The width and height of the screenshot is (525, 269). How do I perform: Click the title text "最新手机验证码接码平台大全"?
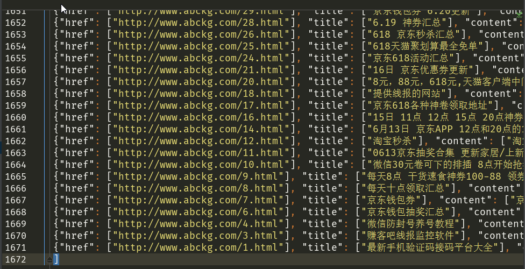coord(430,247)
